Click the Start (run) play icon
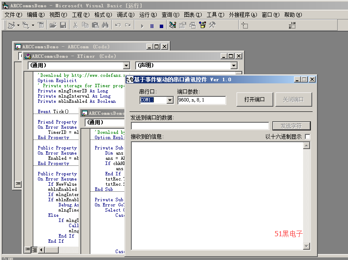 pyautogui.click(x=142, y=26)
